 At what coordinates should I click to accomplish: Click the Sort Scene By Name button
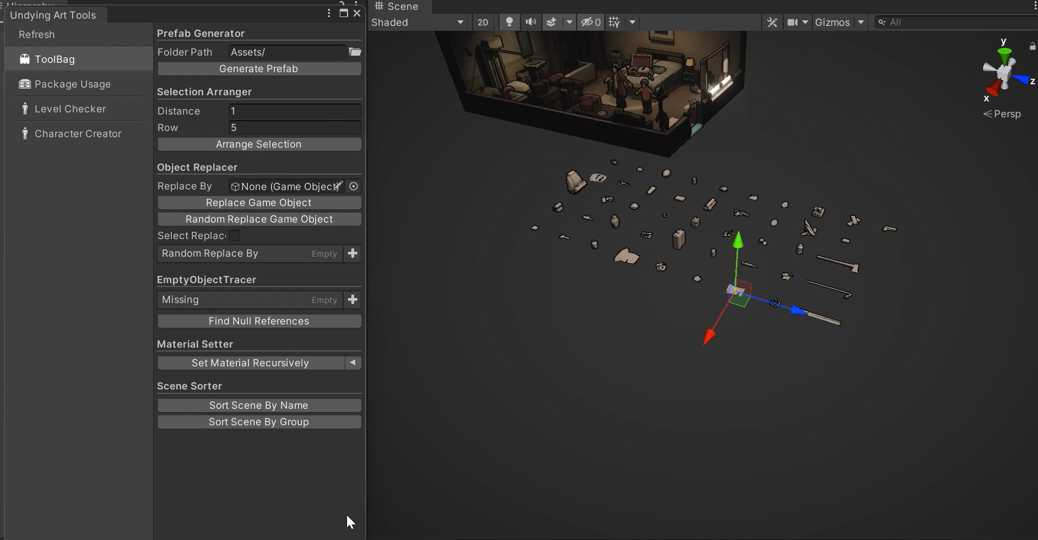[x=259, y=406]
